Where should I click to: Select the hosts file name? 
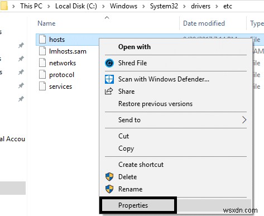point(57,40)
